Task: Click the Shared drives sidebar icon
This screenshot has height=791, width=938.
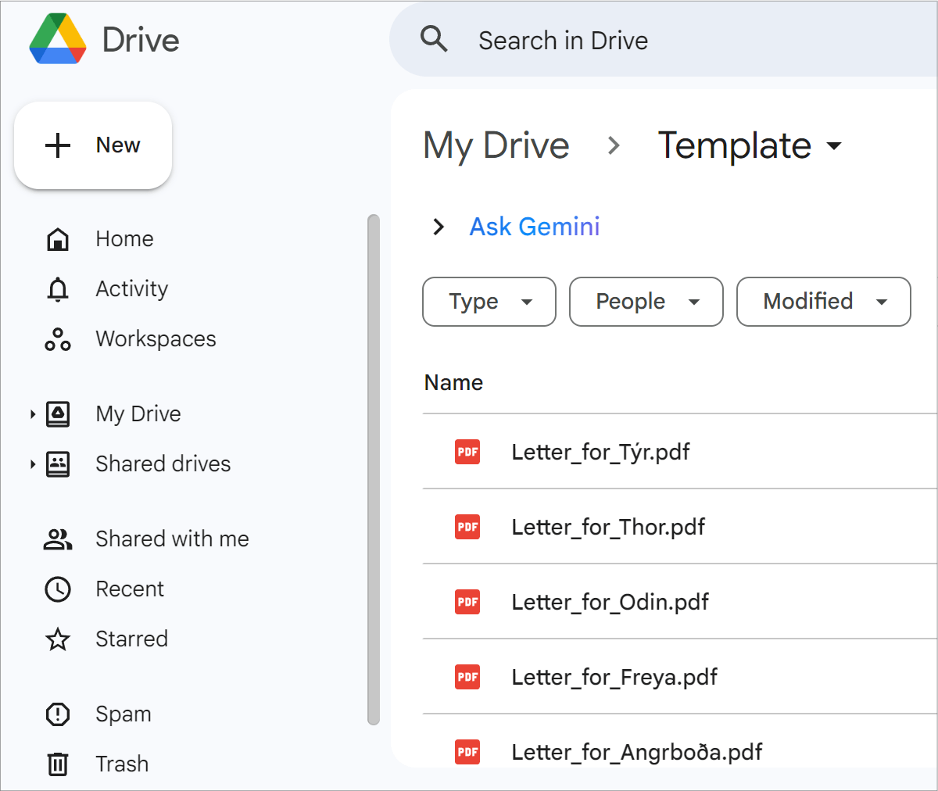Action: coord(58,464)
